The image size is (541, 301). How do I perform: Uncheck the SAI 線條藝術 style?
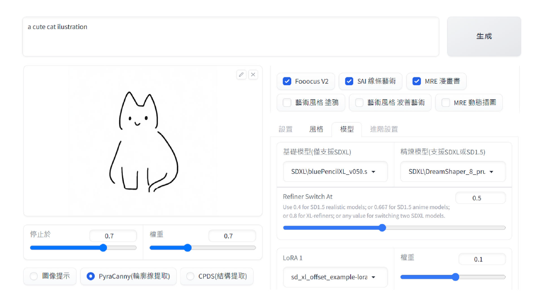point(349,81)
